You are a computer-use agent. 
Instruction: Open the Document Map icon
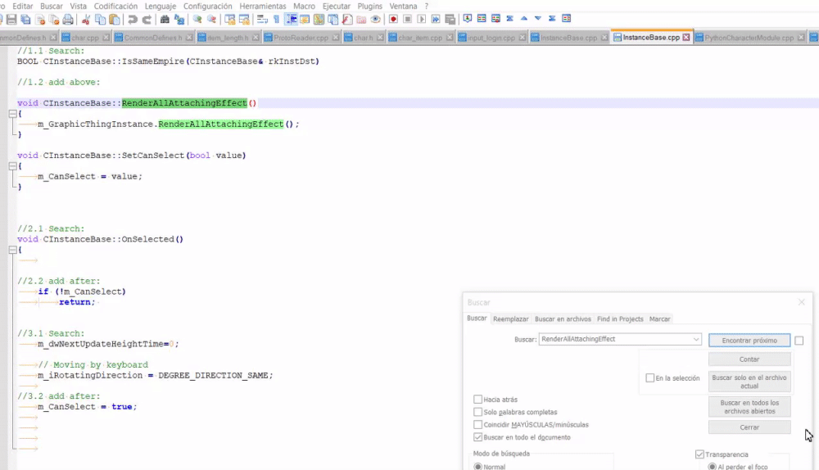[x=319, y=20]
